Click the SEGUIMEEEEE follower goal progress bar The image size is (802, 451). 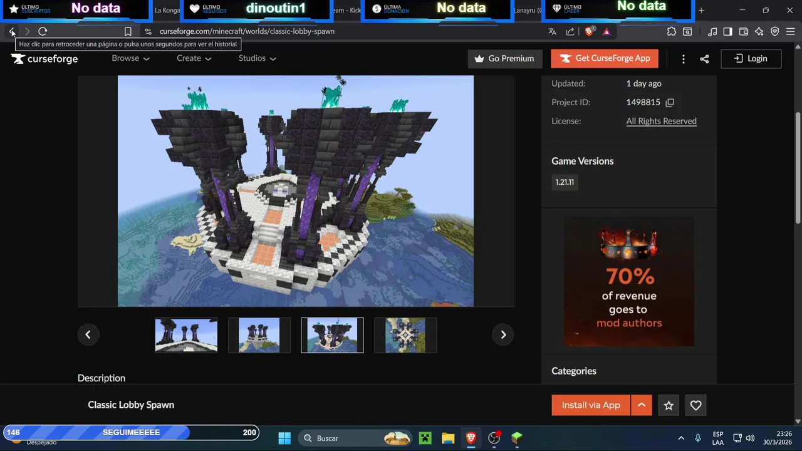click(130, 432)
